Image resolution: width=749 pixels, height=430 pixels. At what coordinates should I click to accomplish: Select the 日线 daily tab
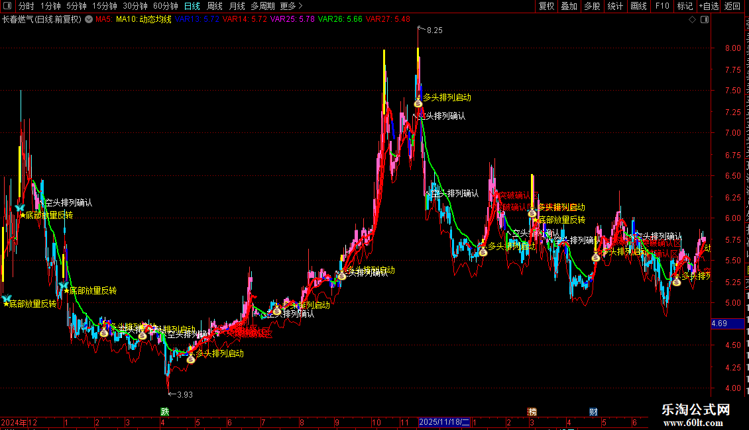(192, 6)
